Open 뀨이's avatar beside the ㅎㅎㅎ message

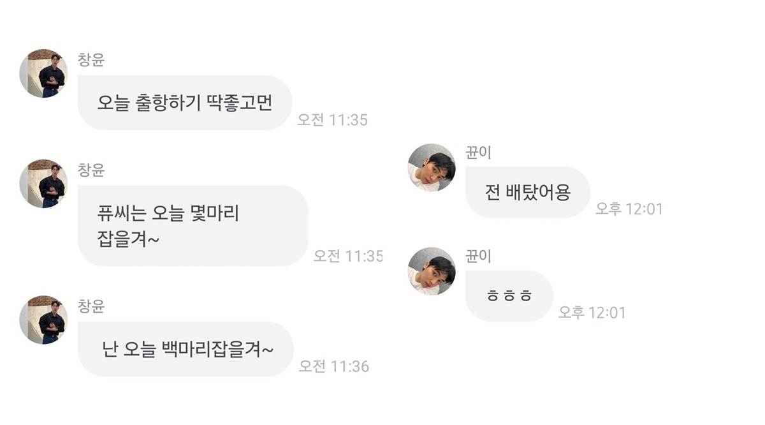[x=432, y=271]
